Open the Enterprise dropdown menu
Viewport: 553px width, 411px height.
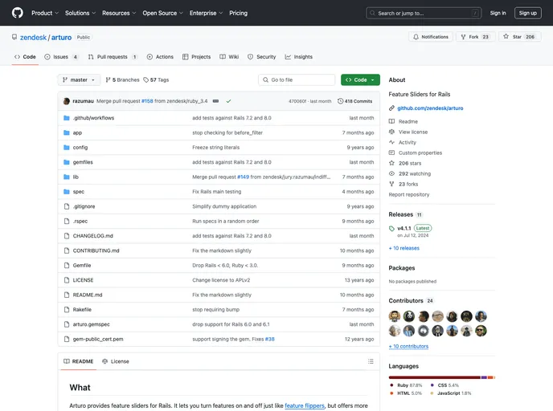pyautogui.click(x=206, y=13)
